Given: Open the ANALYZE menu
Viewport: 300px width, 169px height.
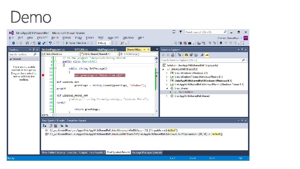Looking at the screenshot, I should pyautogui.click(x=113, y=38).
